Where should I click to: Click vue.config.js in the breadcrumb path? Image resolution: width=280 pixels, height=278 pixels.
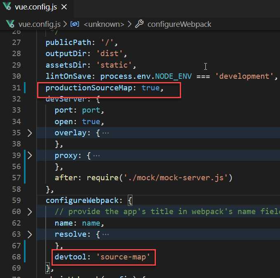[39, 24]
